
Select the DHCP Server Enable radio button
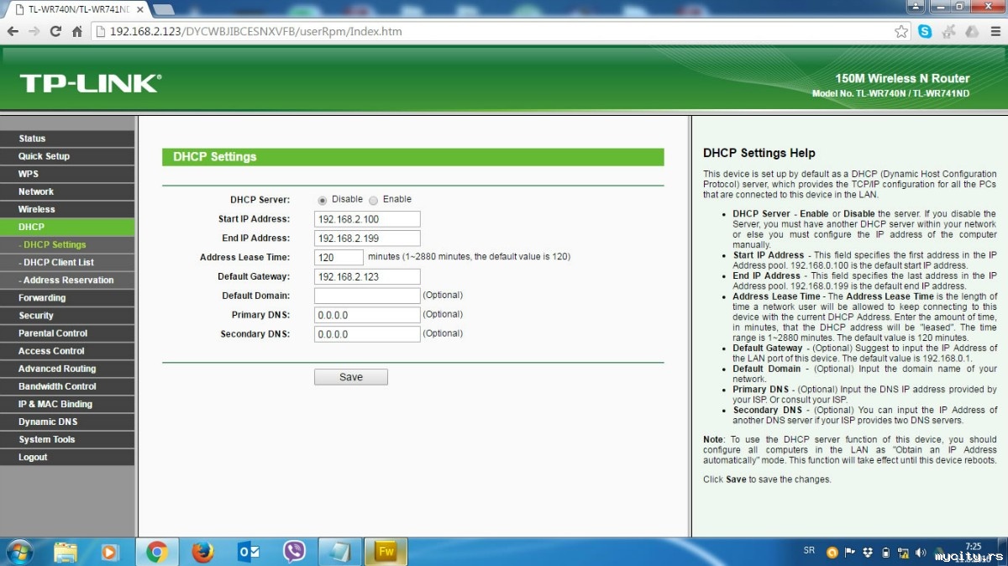374,200
